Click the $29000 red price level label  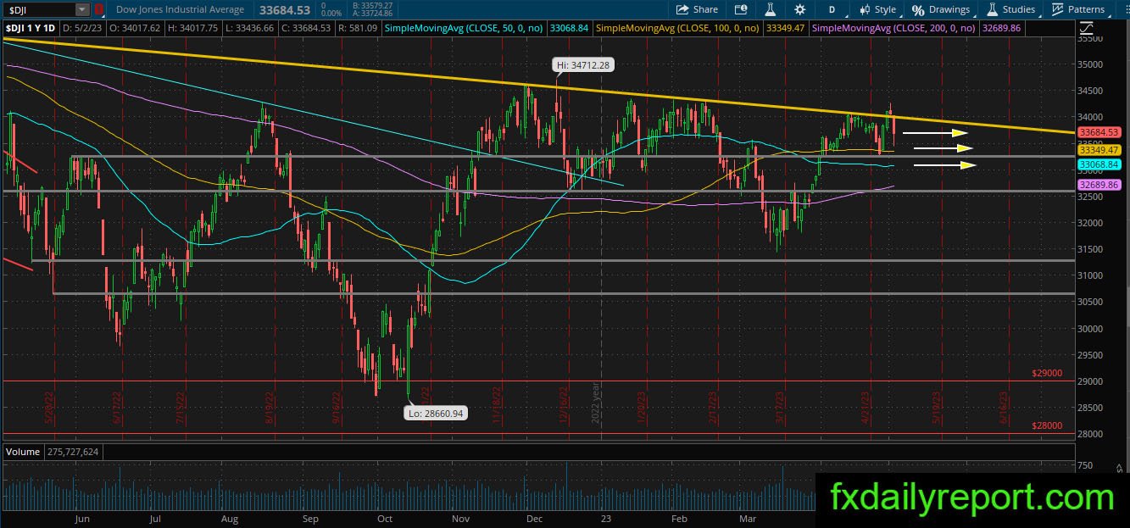tap(1047, 373)
